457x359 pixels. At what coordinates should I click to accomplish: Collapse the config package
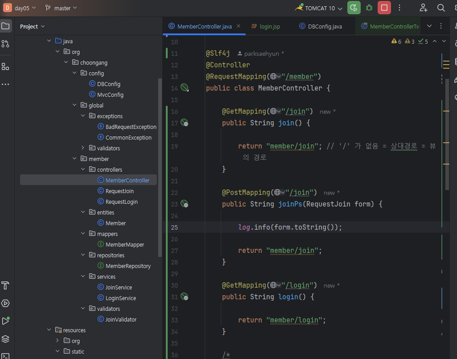74,73
